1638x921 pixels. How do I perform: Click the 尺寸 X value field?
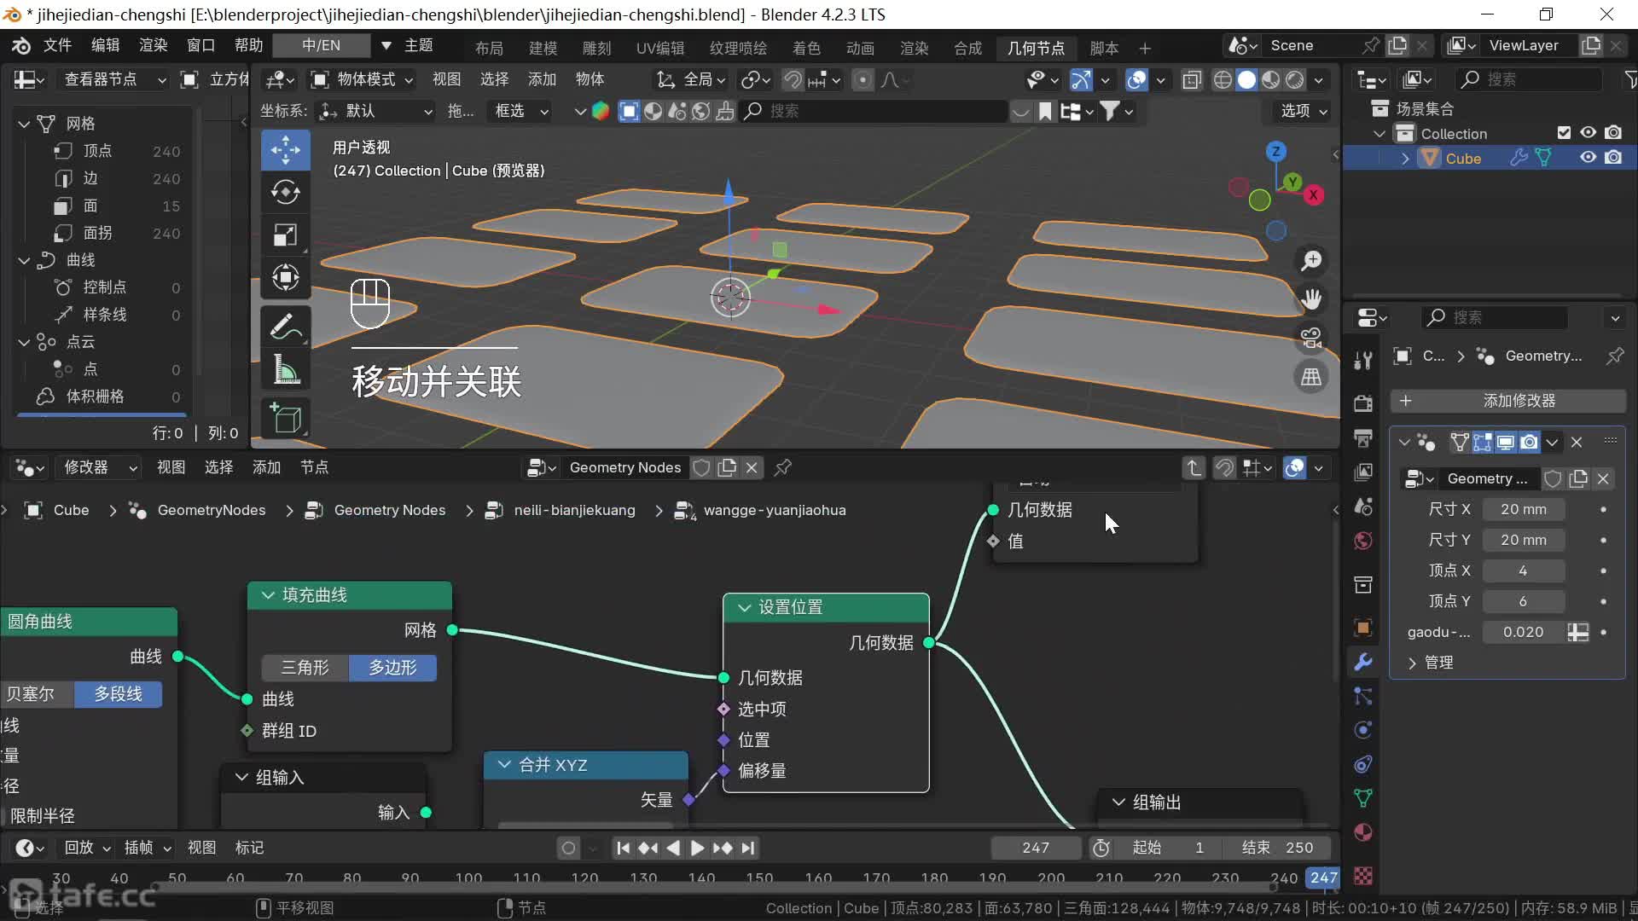[x=1523, y=509]
